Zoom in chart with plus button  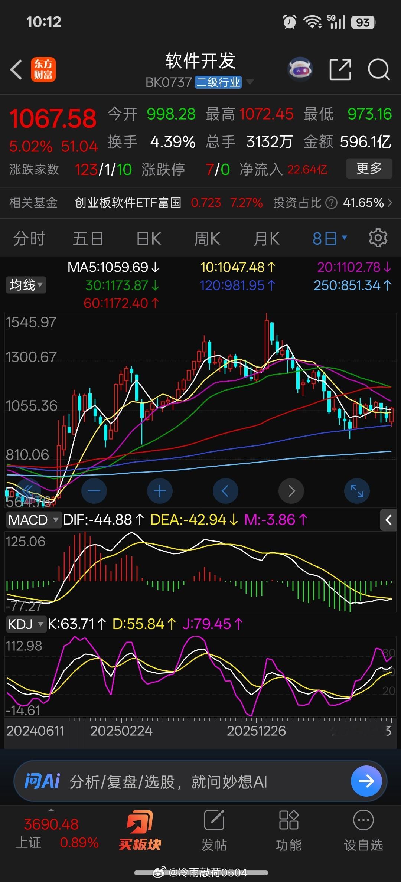pos(160,491)
